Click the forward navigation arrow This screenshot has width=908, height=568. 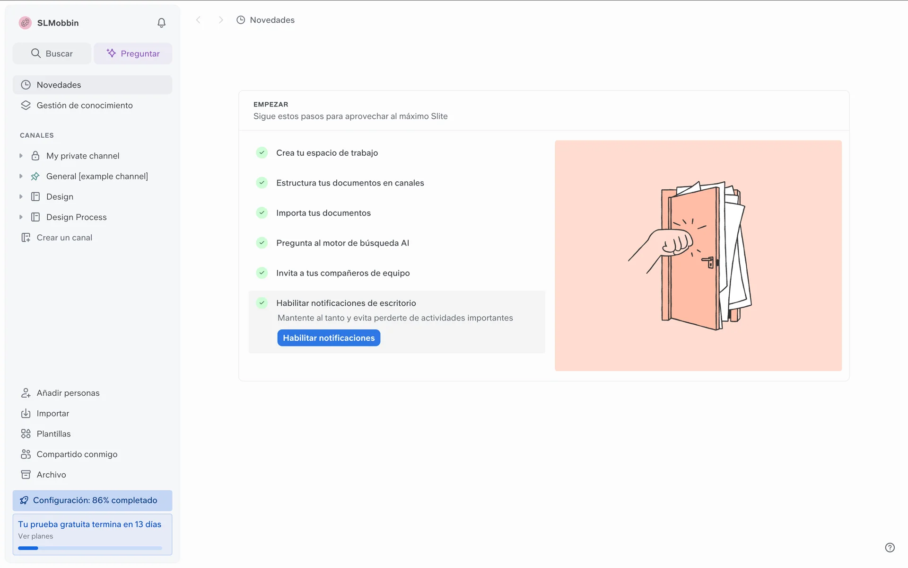pos(220,20)
